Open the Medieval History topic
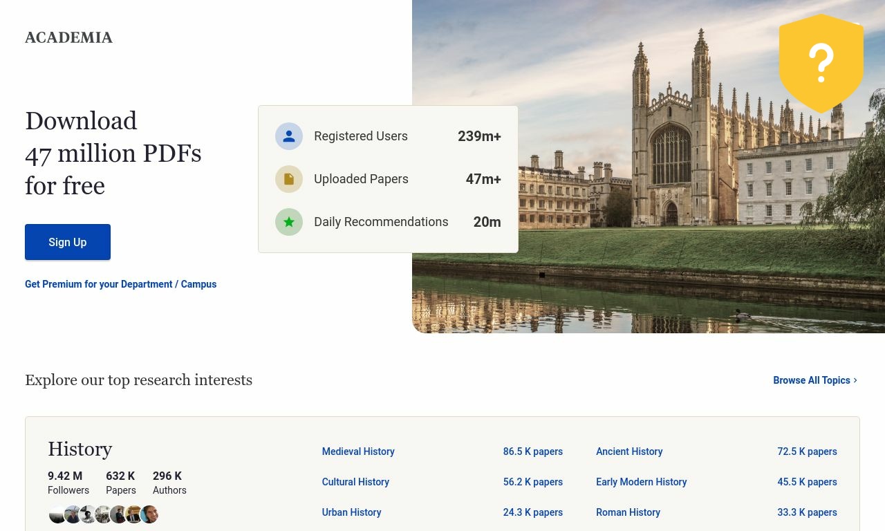 [x=358, y=451]
